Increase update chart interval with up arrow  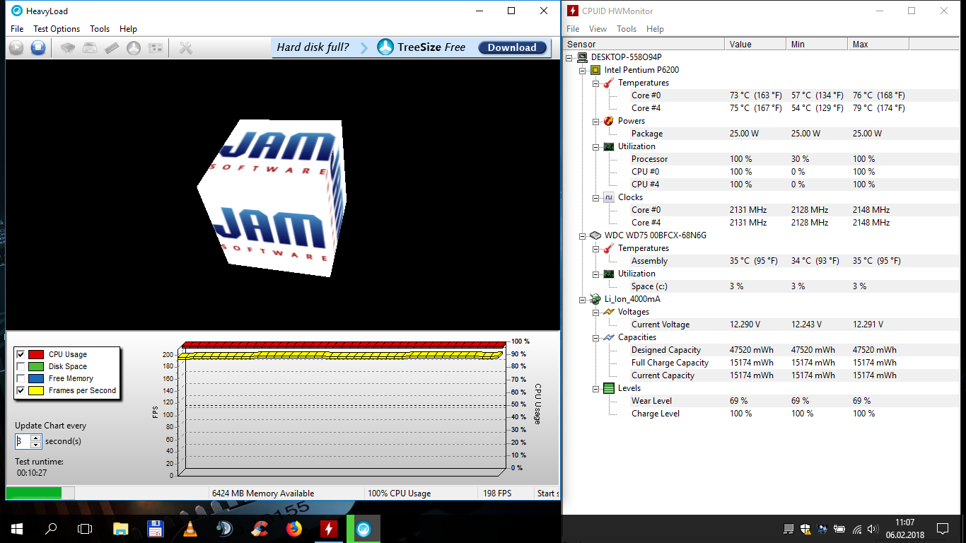35,438
